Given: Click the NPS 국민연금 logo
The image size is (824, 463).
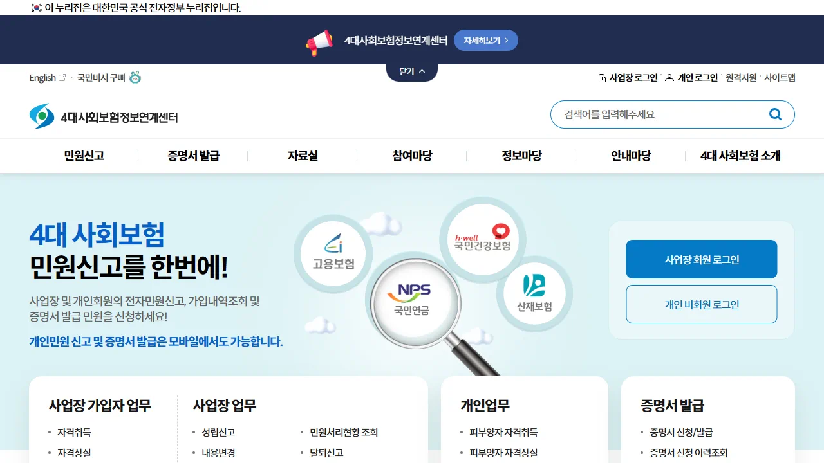Looking at the screenshot, I should [x=413, y=300].
